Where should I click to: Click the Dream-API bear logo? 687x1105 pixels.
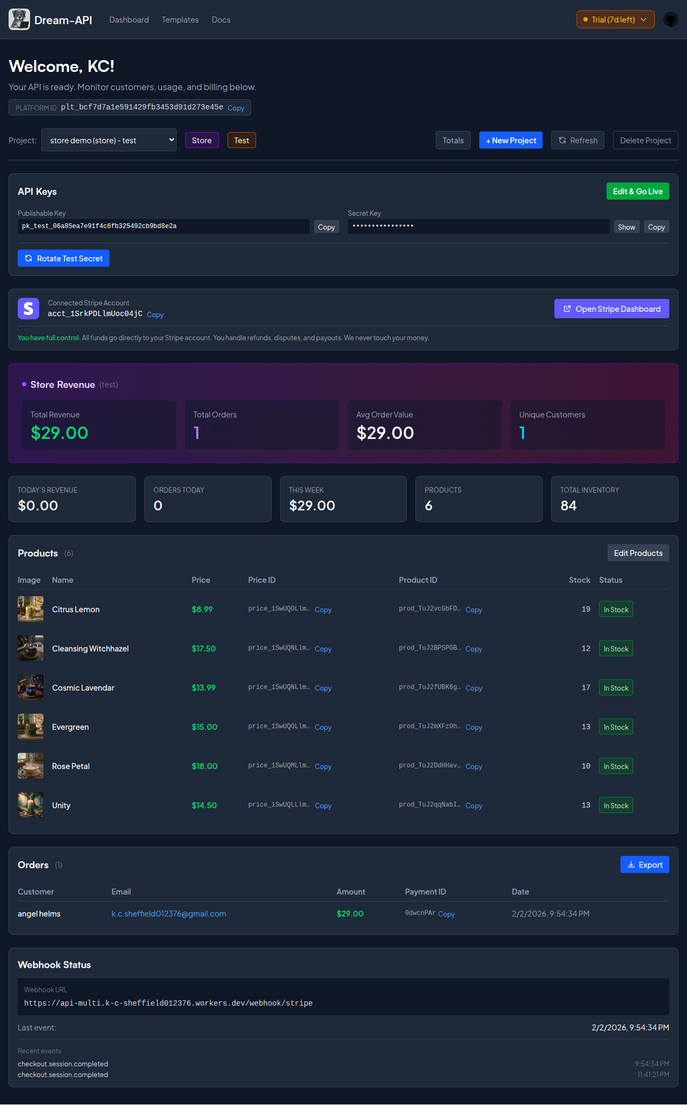19,20
